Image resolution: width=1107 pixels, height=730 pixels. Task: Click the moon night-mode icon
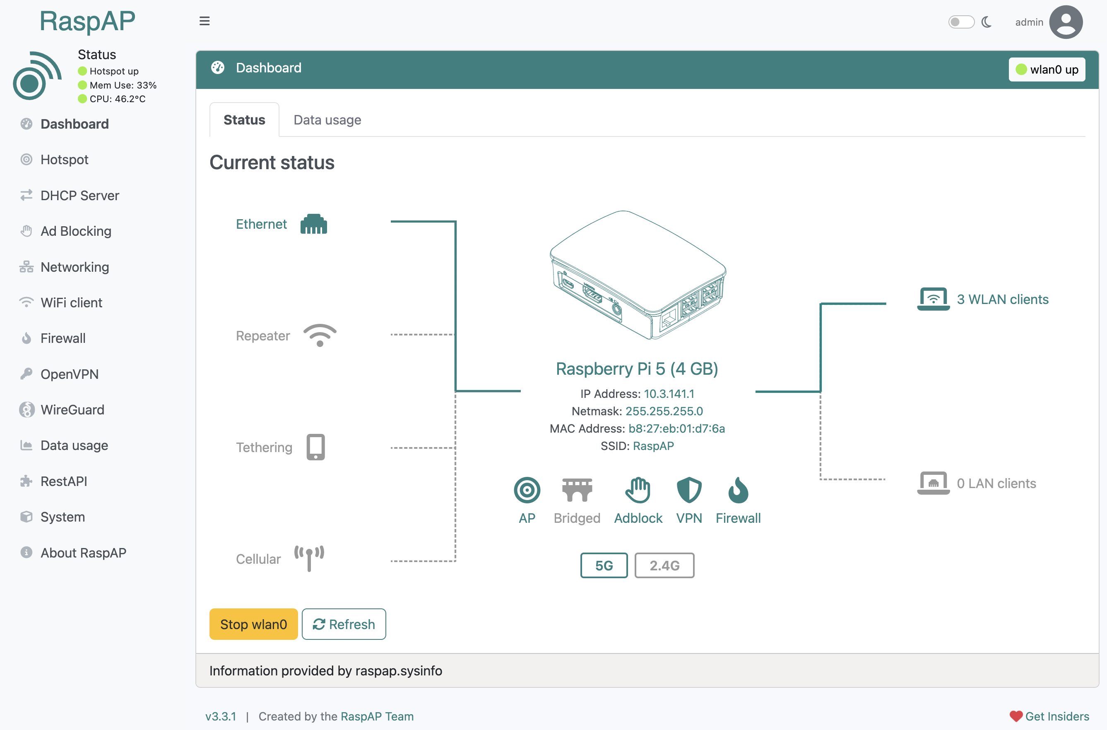[x=987, y=22]
